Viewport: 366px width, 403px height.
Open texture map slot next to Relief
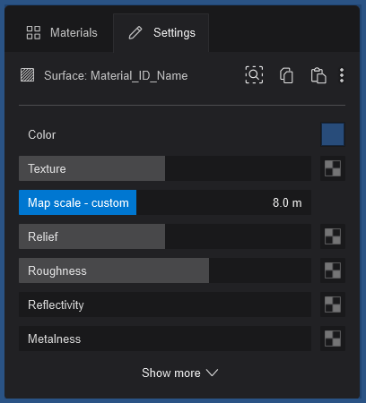point(333,236)
